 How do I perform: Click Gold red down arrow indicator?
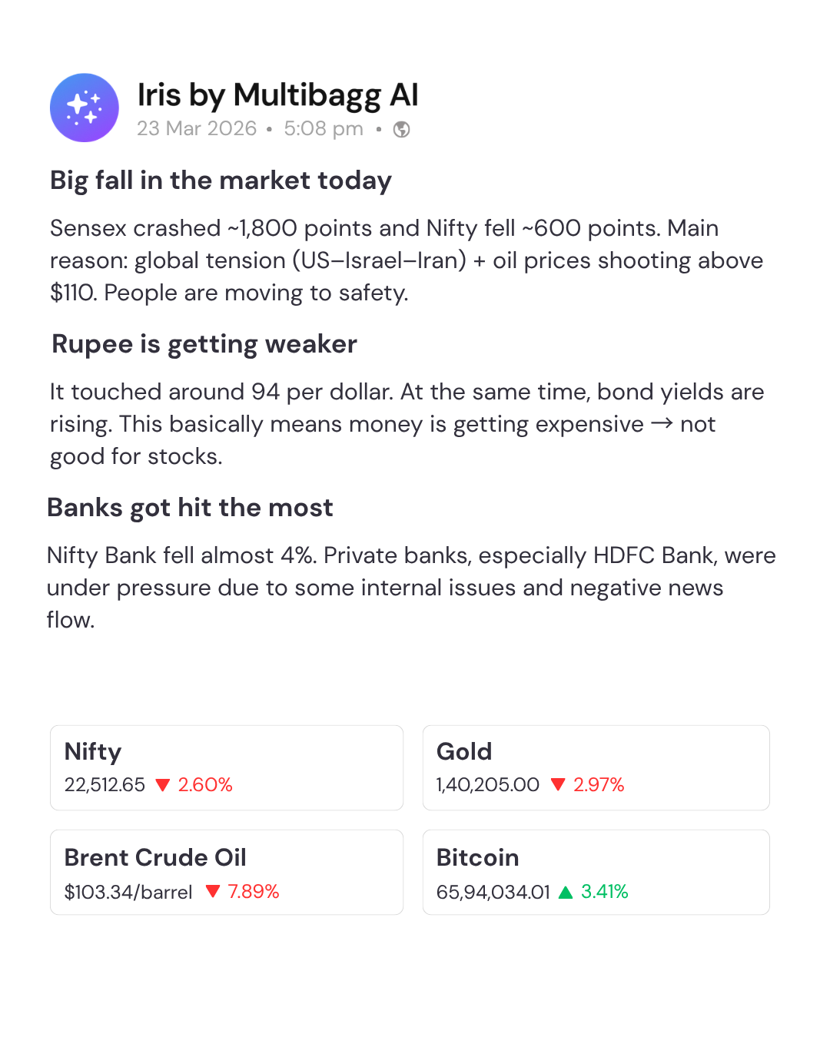(x=558, y=785)
